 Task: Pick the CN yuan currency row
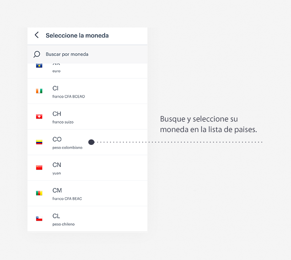[87, 168]
